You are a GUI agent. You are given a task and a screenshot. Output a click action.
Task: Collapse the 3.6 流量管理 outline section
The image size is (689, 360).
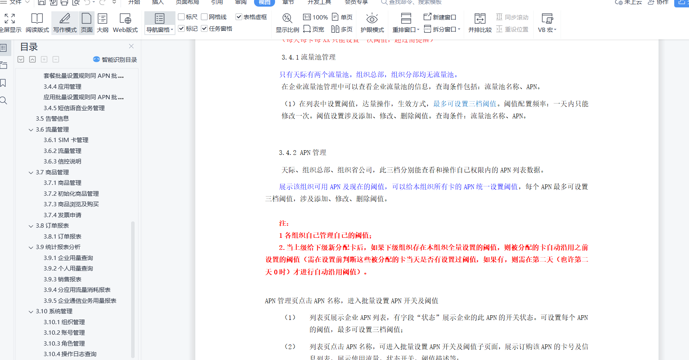[31, 130]
